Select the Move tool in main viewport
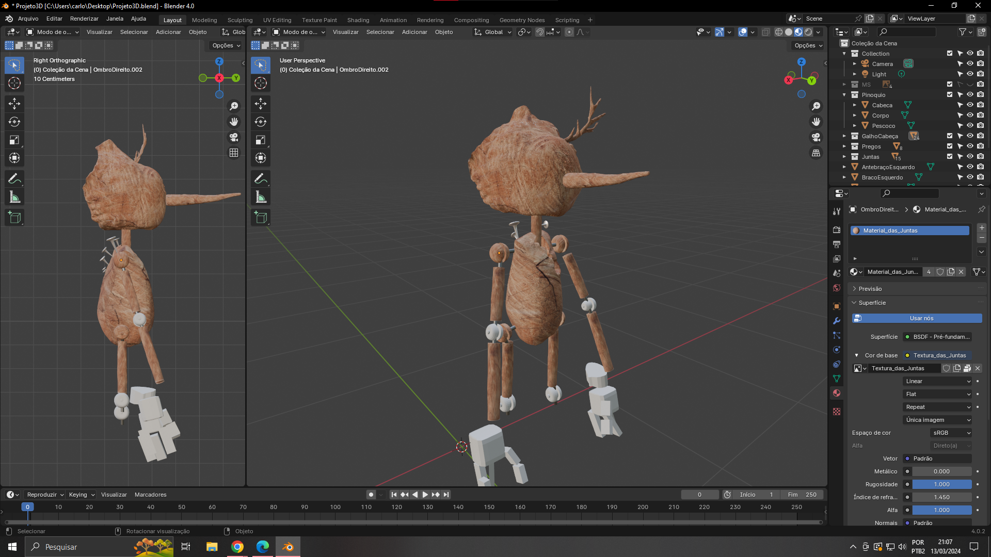The width and height of the screenshot is (991, 557). [x=261, y=104]
